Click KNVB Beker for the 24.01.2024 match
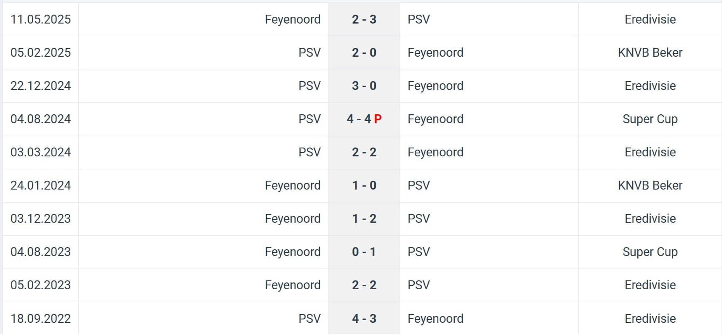The height and width of the screenshot is (335, 722). [x=650, y=185]
